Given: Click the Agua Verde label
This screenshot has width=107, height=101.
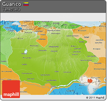Looking at the screenshot, I should tap(31, 79).
